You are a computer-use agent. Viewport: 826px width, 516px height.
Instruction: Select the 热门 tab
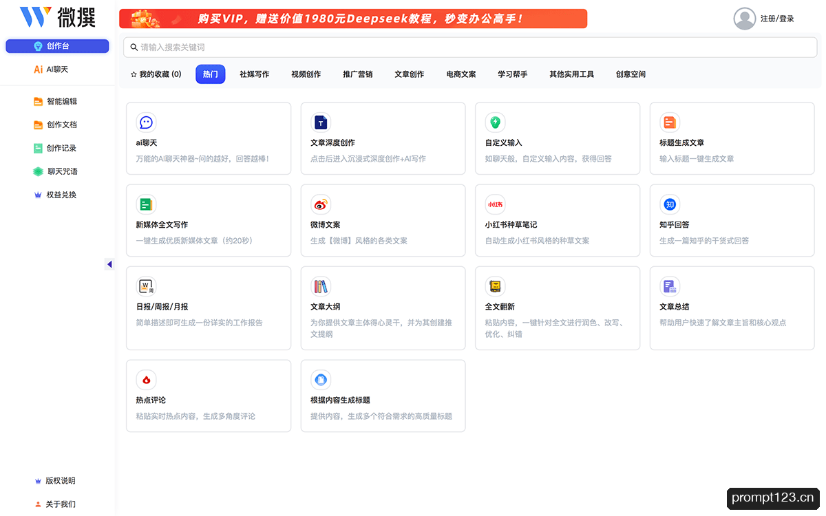tap(211, 74)
